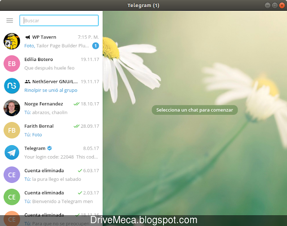This screenshot has height=226, width=287.
Task: Click message 'Que después huele feo'
Action: coord(49,68)
